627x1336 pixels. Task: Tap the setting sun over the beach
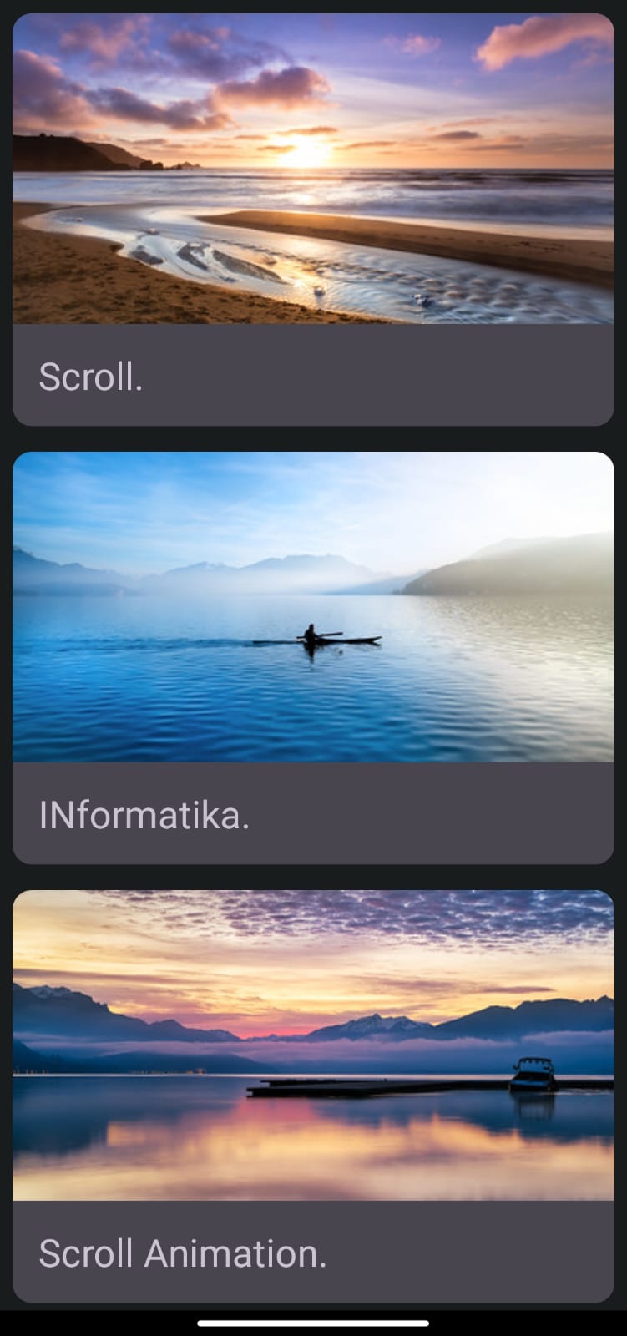(x=305, y=151)
